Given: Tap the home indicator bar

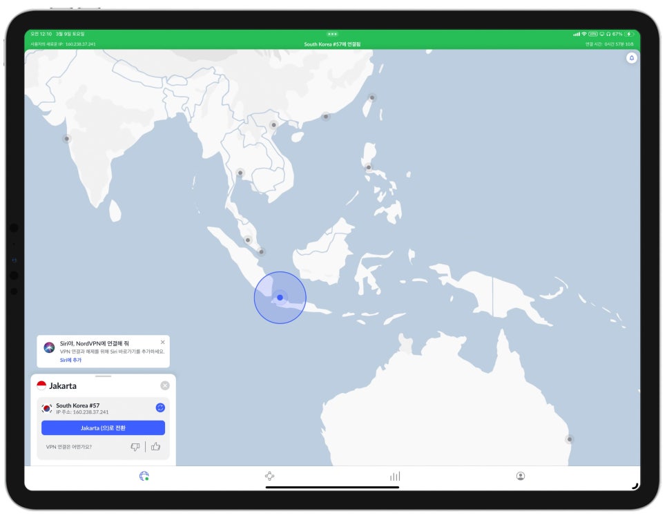Looking at the screenshot, I should [332, 488].
